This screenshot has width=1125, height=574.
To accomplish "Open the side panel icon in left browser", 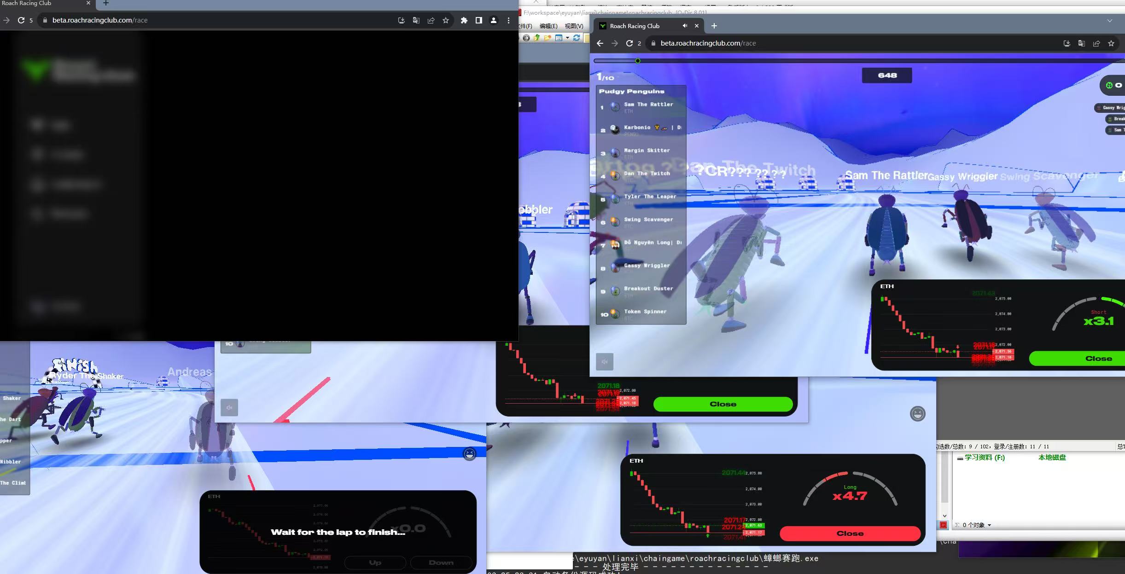I will 479,20.
